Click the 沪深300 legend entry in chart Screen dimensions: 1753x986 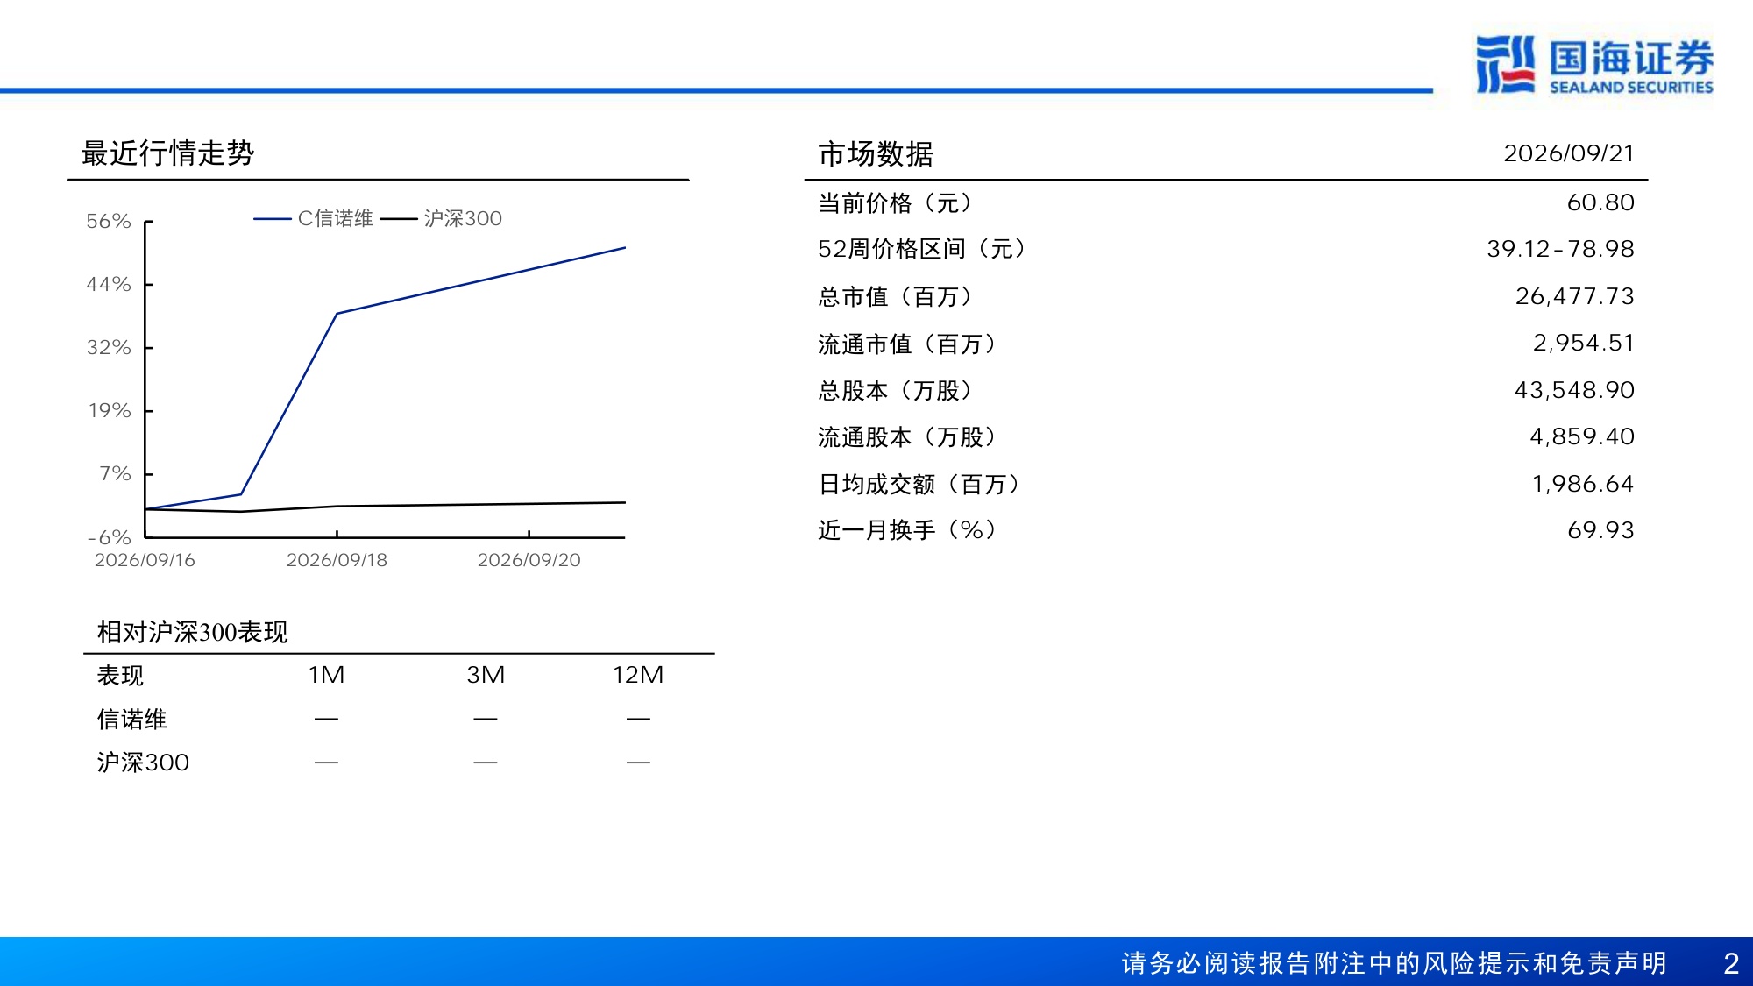(x=442, y=218)
